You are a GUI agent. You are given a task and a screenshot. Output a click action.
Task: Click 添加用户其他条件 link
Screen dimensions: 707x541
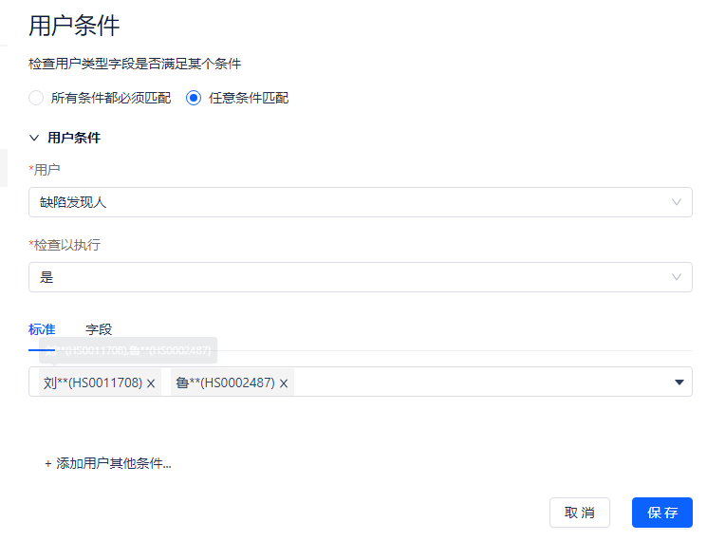click(113, 464)
